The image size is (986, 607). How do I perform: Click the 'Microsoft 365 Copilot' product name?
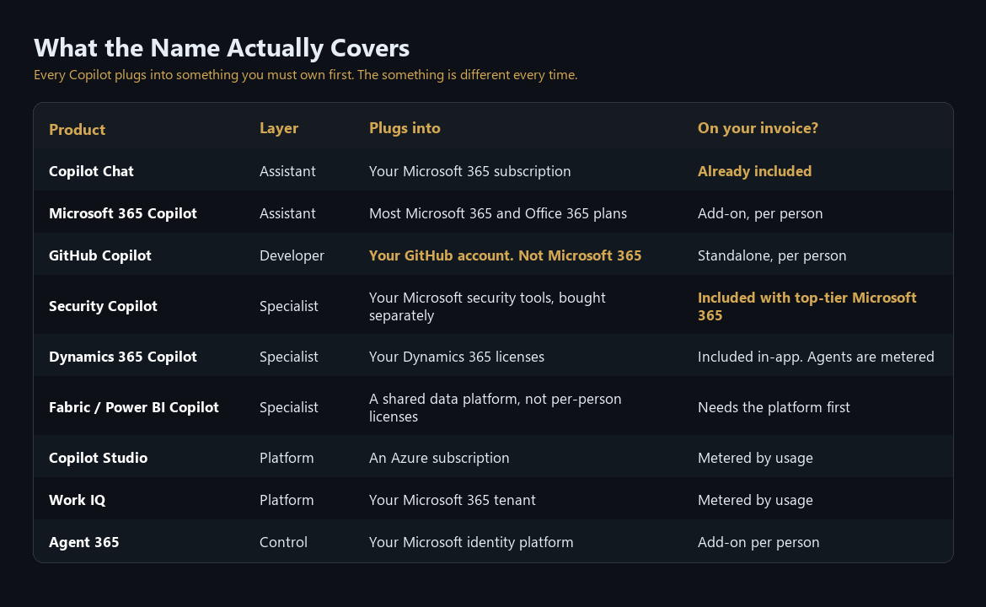coord(123,213)
